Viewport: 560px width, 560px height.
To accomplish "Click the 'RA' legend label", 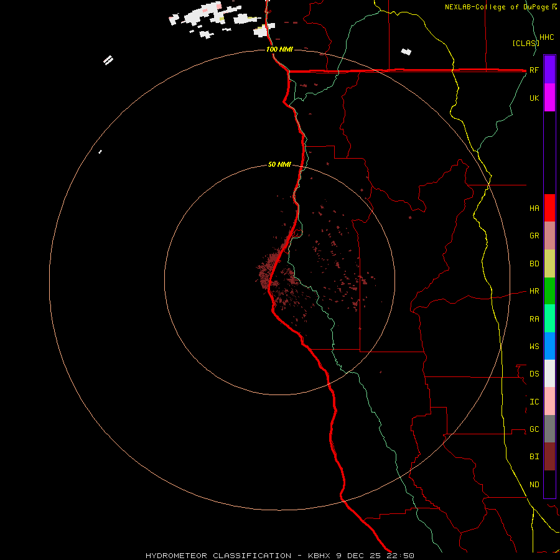I will coord(534,319).
